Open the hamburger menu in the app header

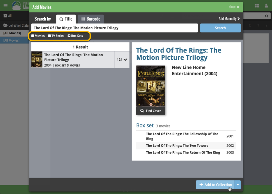click(x=5, y=5)
